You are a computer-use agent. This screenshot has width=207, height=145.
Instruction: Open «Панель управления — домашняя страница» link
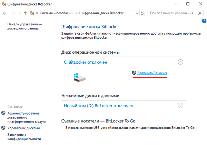click(x=24, y=26)
